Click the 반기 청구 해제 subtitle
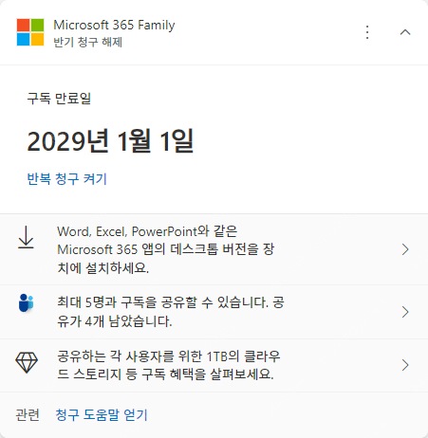The width and height of the screenshot is (428, 438). pos(87,42)
